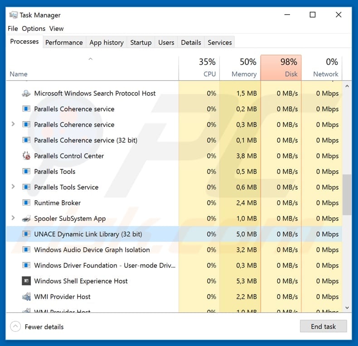
Task: Expand the Spooler SubSystem App group
Action: (x=13, y=218)
